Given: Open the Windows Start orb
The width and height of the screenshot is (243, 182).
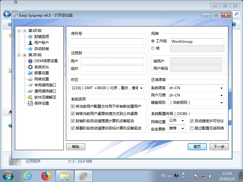Looking at the screenshot, I should click(x=8, y=176).
